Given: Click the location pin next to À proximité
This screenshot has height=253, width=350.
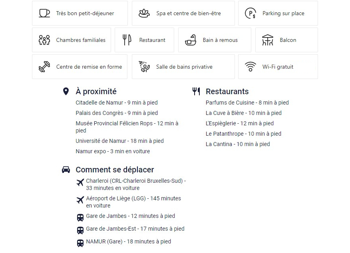Looking at the screenshot, I should 66,91.
